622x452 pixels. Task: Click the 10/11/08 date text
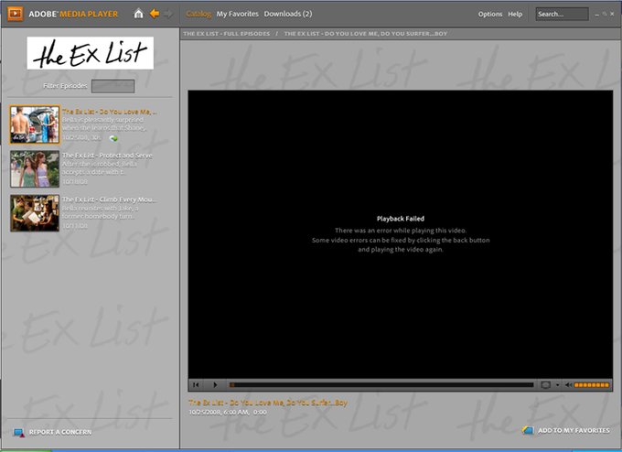(x=75, y=226)
